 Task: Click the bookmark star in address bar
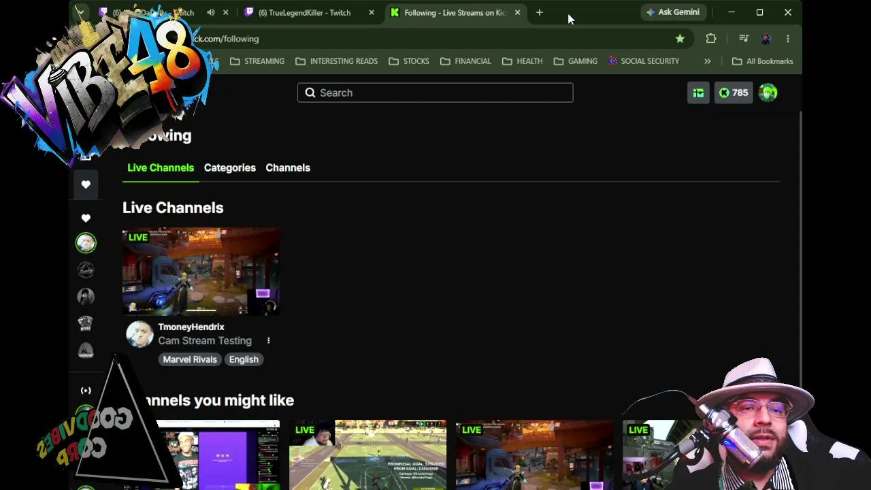(x=680, y=39)
